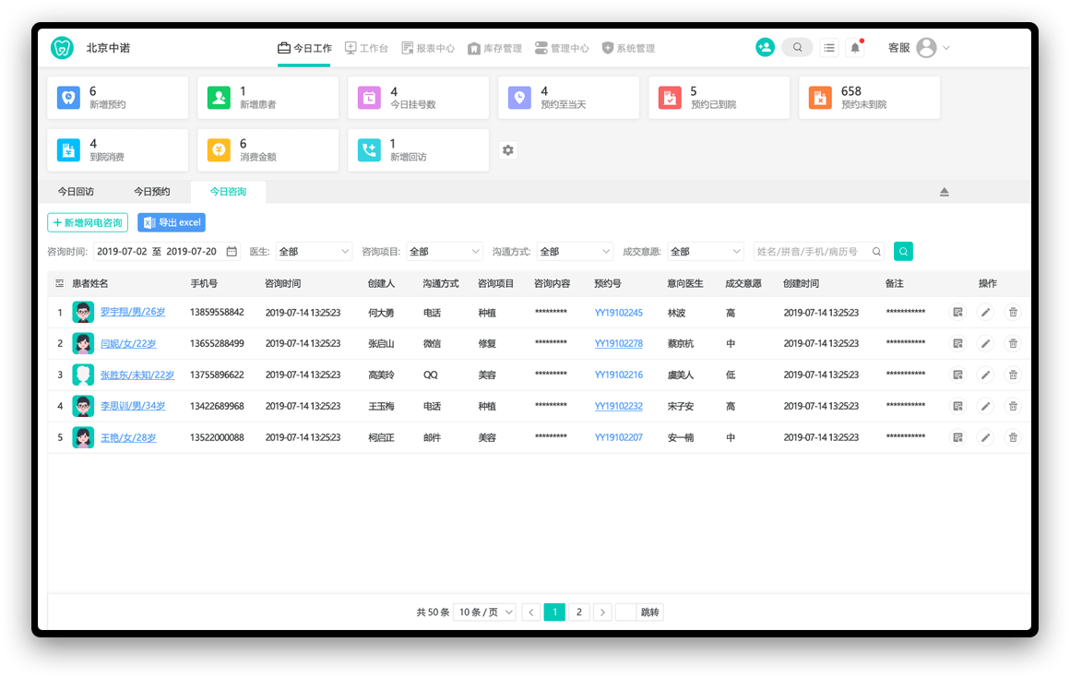
Task: Open patient 李思训/男/34岁 link
Action: (x=133, y=406)
